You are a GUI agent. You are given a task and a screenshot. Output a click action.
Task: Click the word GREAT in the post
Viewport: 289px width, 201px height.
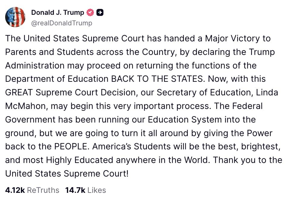(19, 92)
